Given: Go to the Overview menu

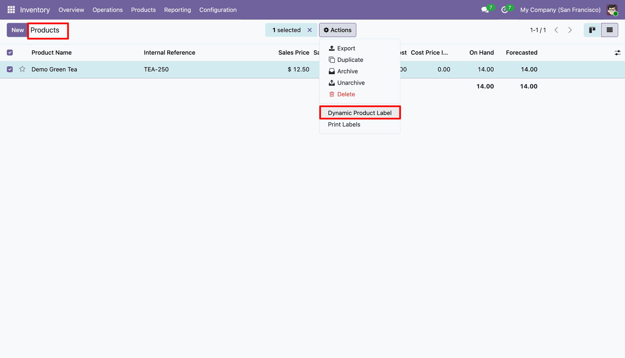Looking at the screenshot, I should [71, 10].
